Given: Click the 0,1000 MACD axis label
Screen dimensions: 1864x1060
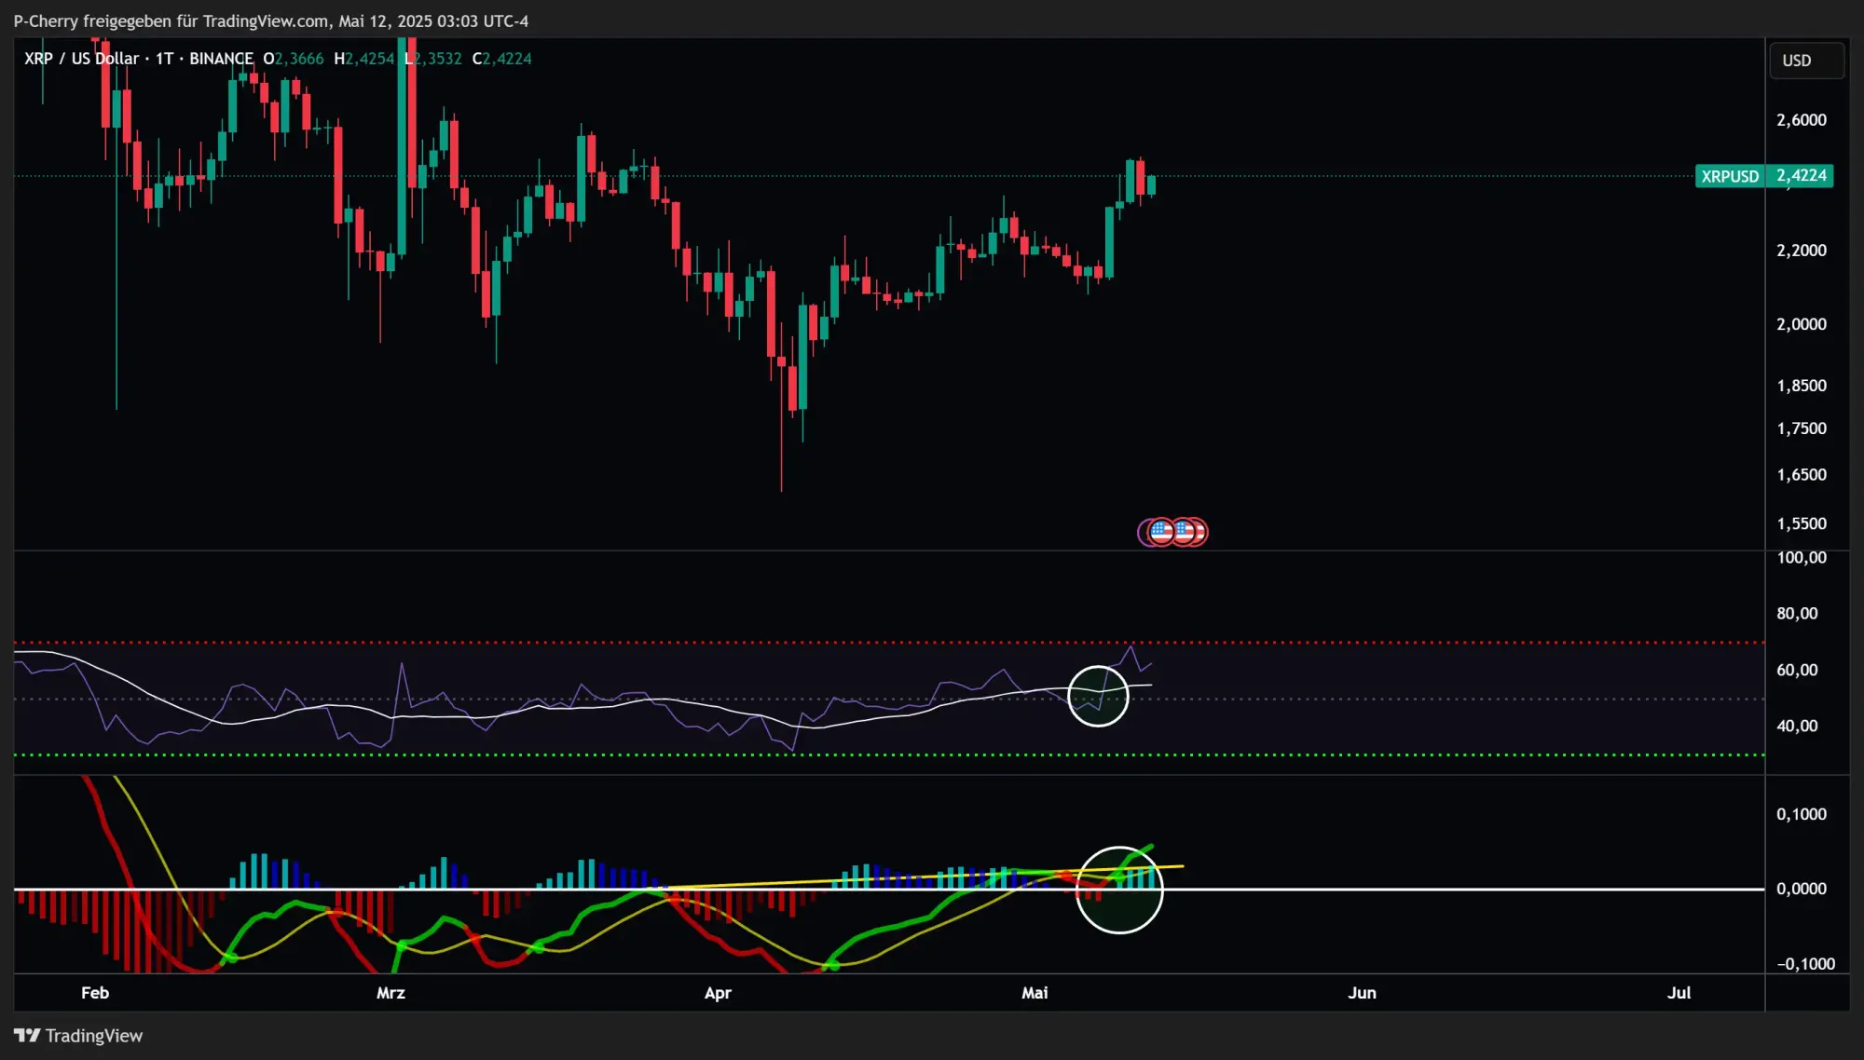Looking at the screenshot, I should (1801, 814).
